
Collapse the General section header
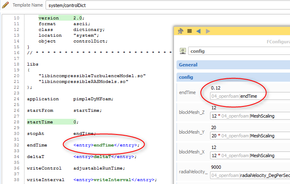[x=233, y=65]
